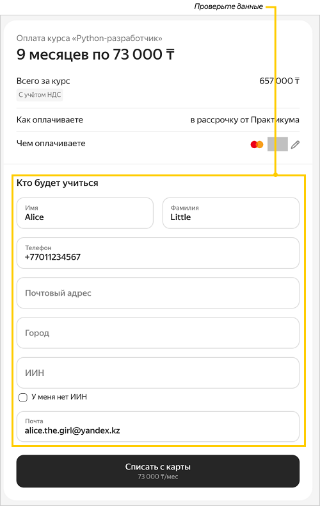Click the 'Почтовый адрес' input field

[x=157, y=292]
